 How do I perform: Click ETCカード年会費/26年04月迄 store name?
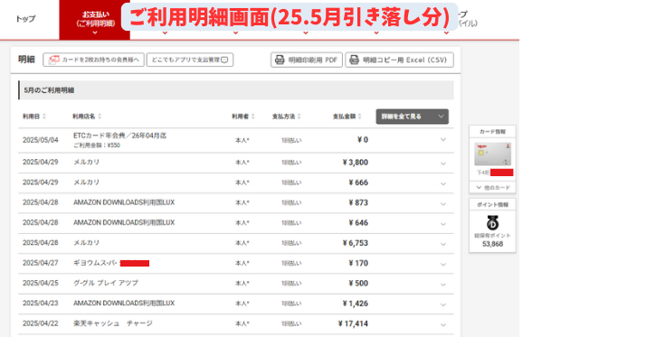point(120,136)
